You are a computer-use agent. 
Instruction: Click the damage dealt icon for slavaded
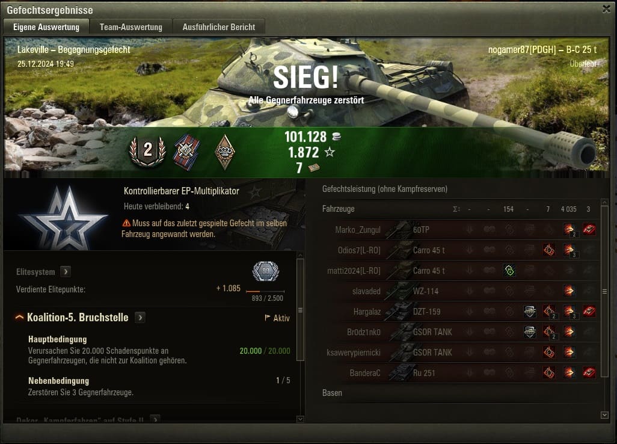[569, 291]
